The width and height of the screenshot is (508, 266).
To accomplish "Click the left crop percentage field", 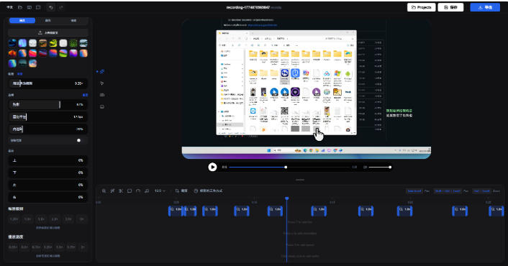I will tap(48, 185).
